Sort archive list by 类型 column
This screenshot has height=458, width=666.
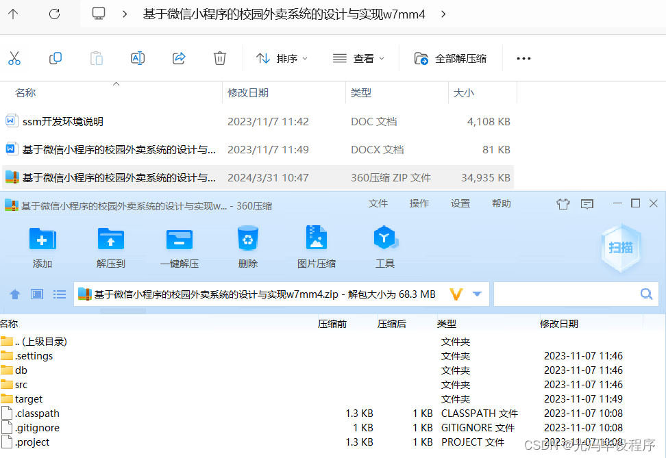[x=447, y=324]
